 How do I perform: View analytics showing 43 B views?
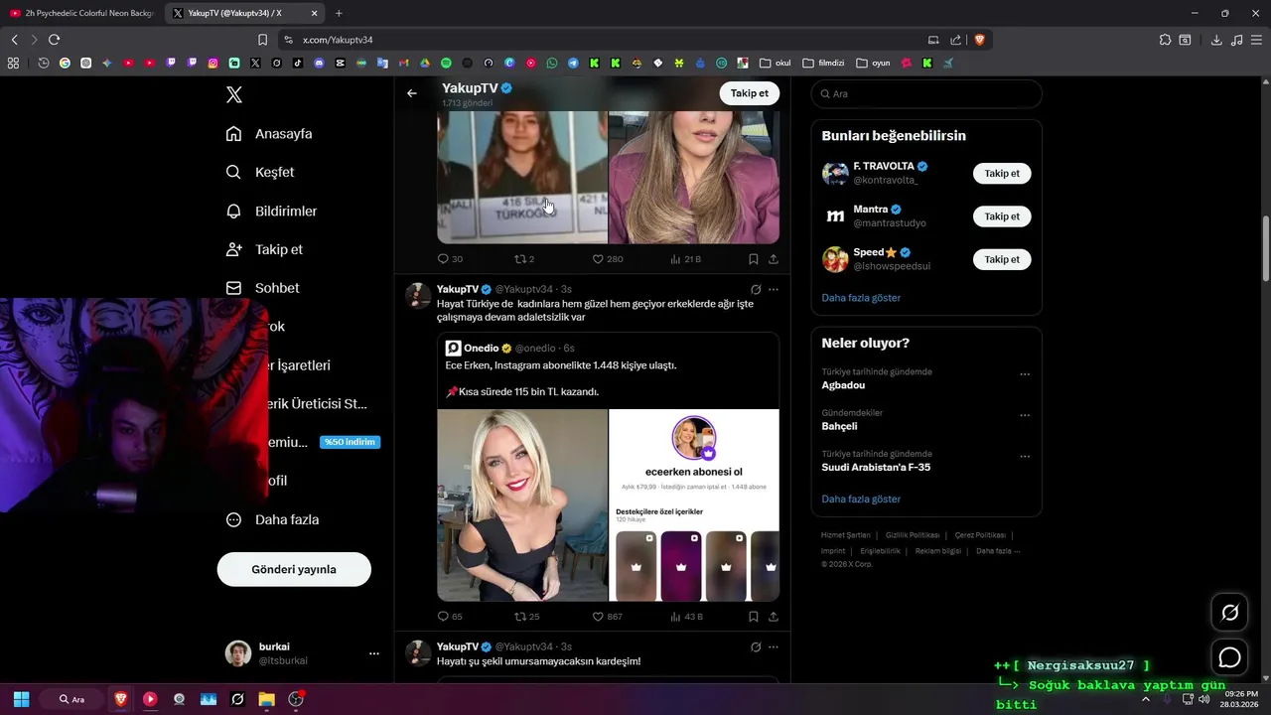(687, 617)
